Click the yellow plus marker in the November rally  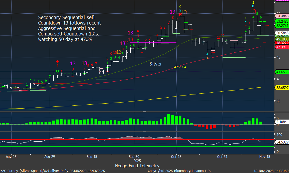point(246,18)
